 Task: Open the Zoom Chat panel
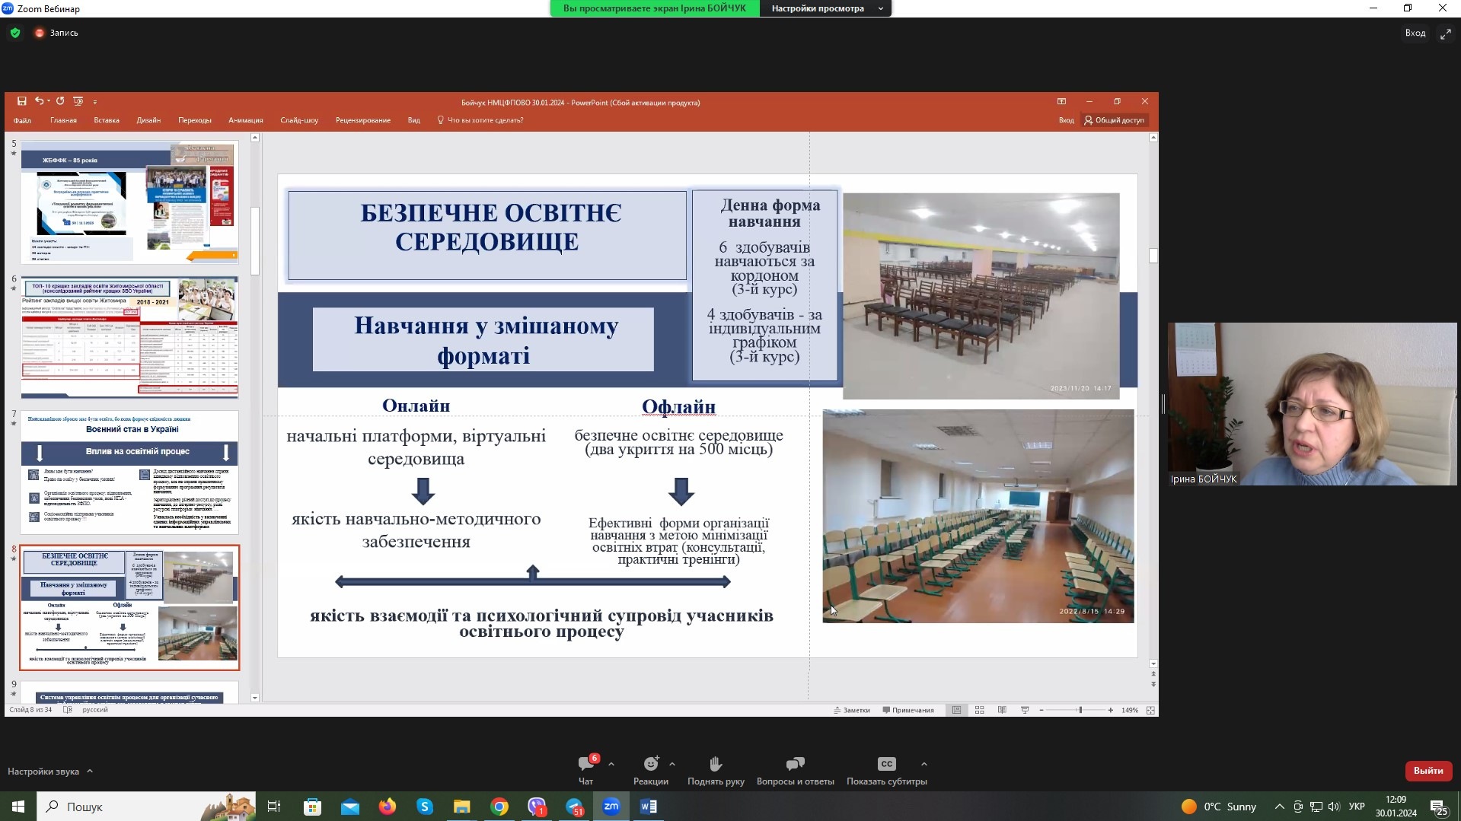pyautogui.click(x=585, y=764)
